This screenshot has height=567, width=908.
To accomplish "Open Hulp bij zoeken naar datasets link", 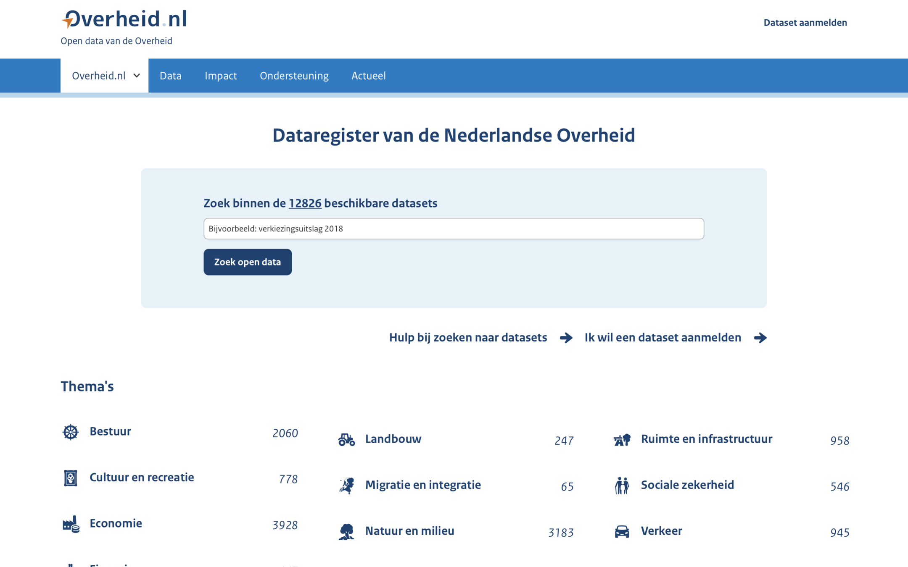I will (468, 338).
